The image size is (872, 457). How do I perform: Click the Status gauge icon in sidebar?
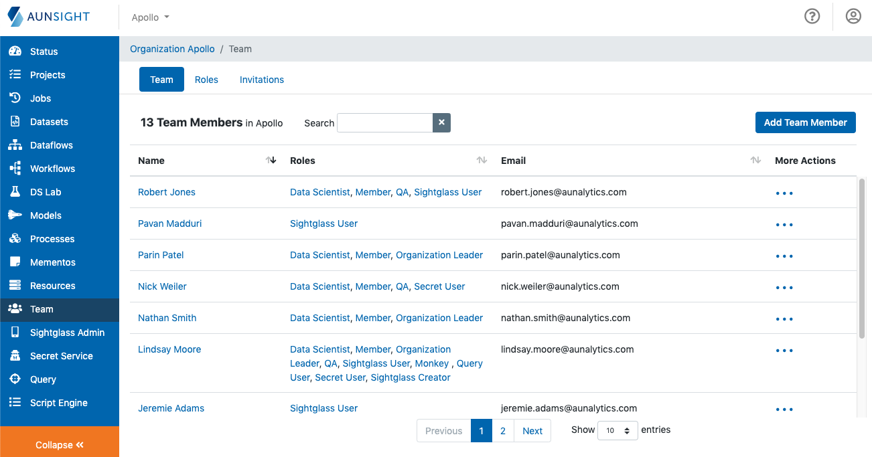(15, 52)
